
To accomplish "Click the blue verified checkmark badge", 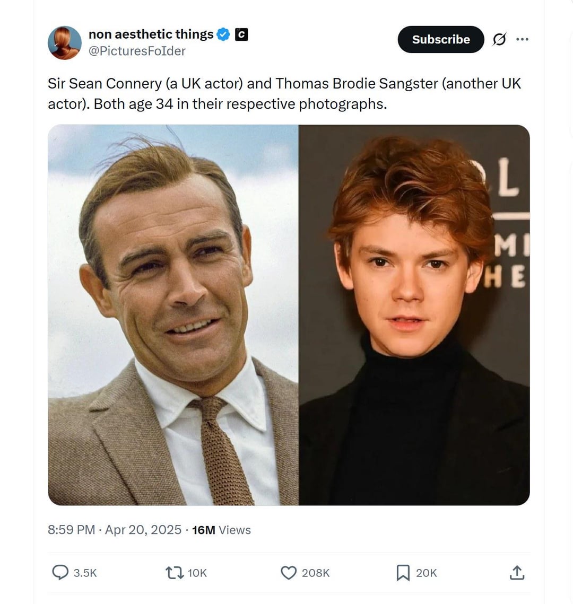I will tap(223, 34).
